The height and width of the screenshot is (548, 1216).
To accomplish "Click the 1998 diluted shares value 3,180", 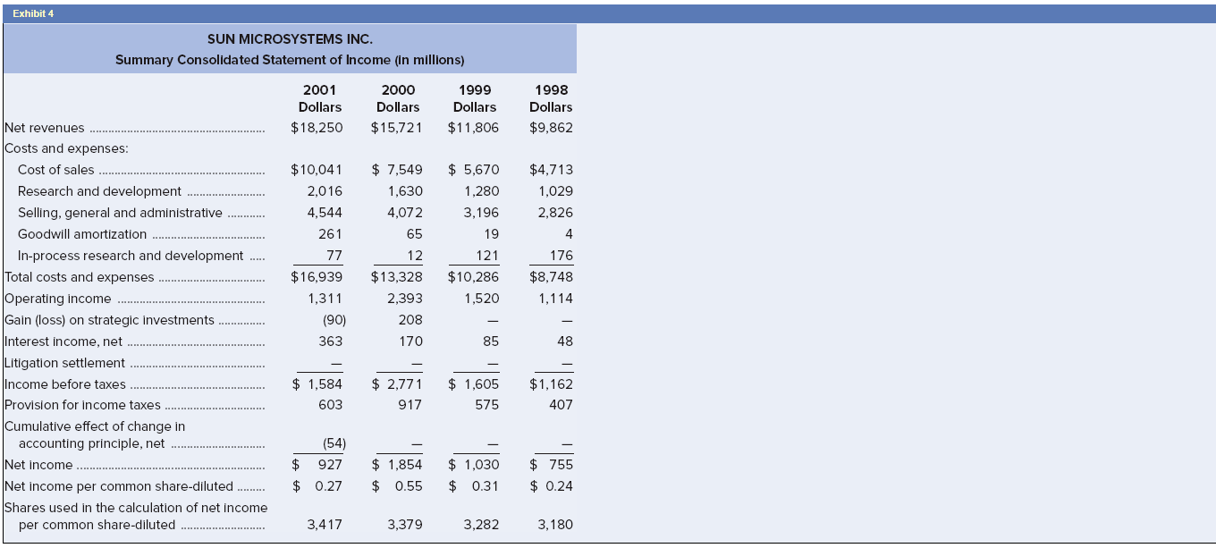I will [x=555, y=525].
